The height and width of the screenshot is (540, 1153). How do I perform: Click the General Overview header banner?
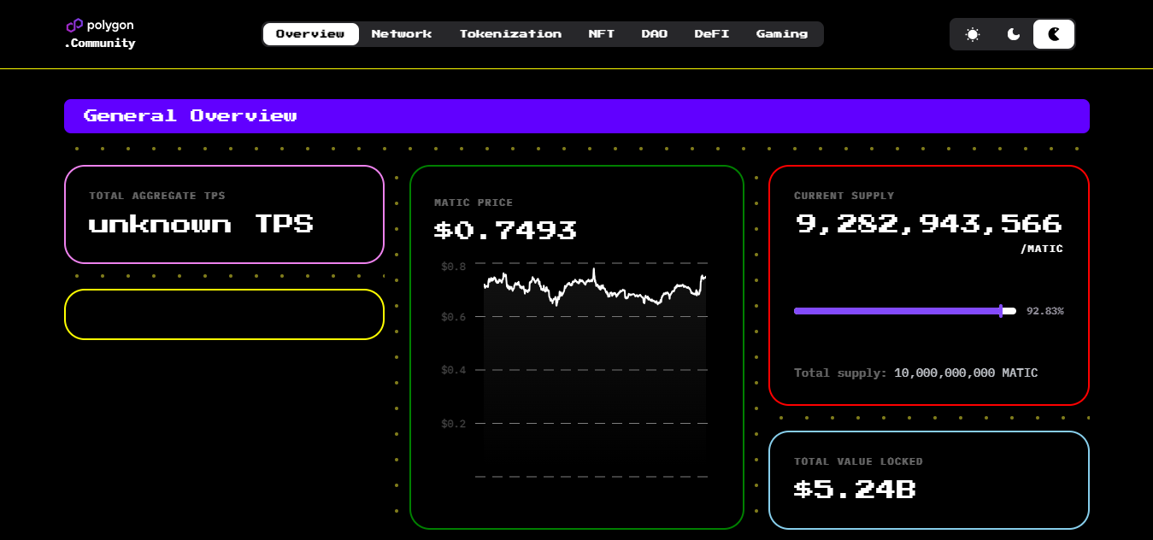[577, 115]
